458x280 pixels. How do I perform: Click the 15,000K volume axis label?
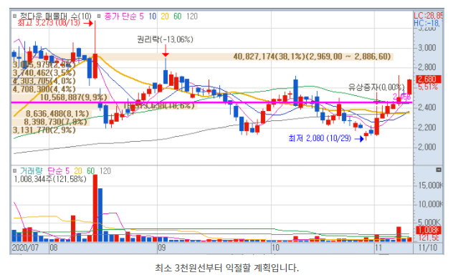coord(430,185)
